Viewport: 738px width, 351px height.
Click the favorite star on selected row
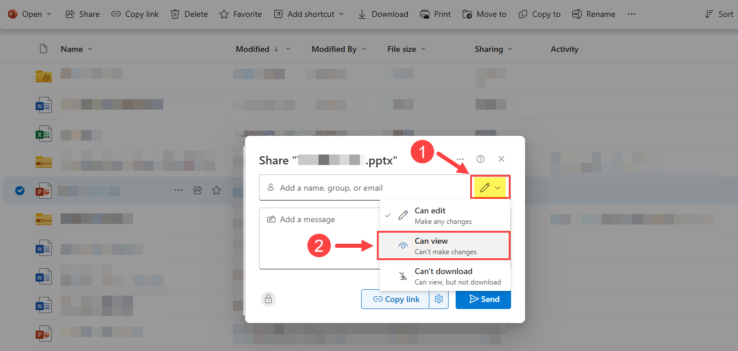pos(216,190)
